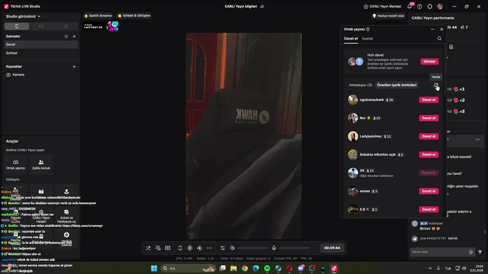Viewport: 488px width, 274px height.
Task: Open AK user avatar
Action: click(x=353, y=173)
